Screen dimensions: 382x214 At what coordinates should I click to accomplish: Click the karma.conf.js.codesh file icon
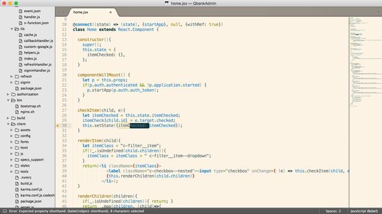pyautogui.click(x=17, y=196)
